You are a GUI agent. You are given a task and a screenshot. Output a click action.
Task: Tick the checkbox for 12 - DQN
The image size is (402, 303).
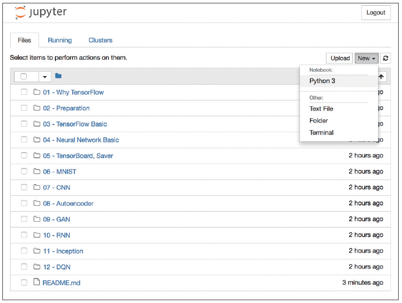[24, 267]
